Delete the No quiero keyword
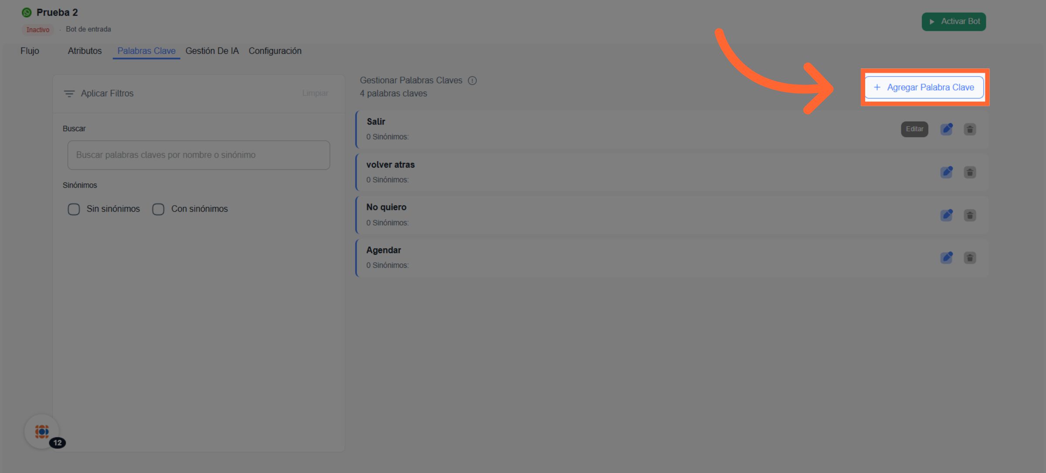Viewport: 1046px width, 473px height. [970, 215]
